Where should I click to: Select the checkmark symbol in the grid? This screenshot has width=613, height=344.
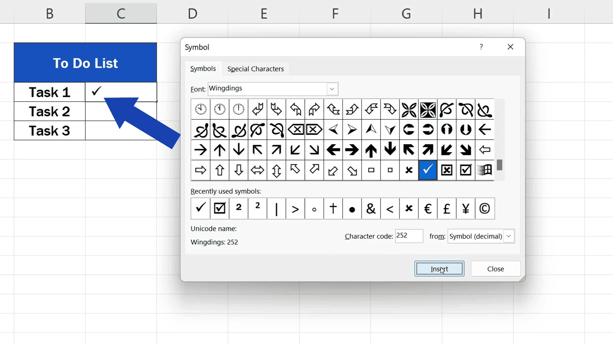(x=428, y=170)
